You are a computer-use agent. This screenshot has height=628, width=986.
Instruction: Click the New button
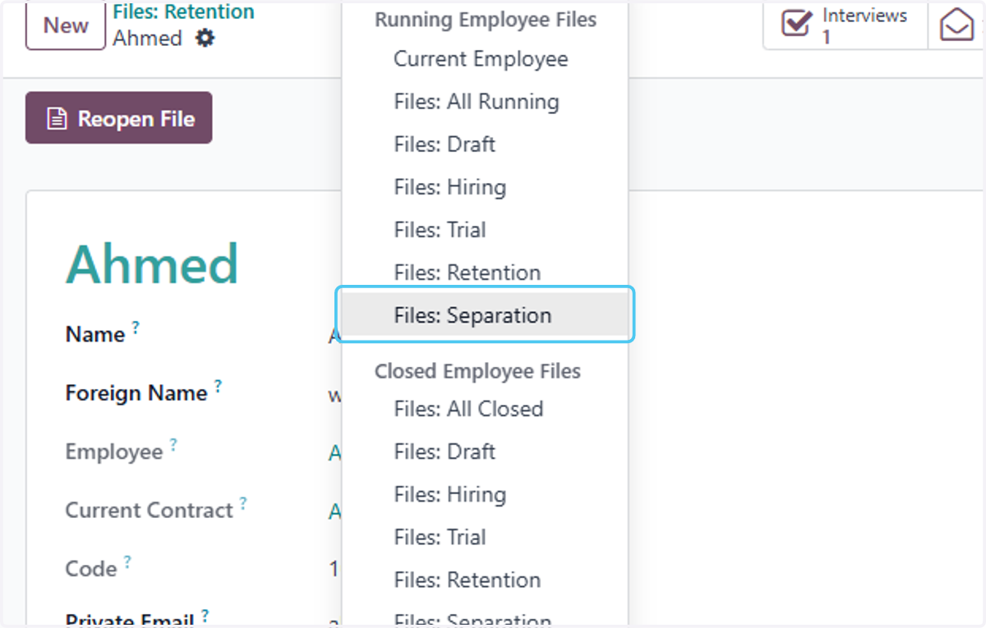pyautogui.click(x=66, y=25)
